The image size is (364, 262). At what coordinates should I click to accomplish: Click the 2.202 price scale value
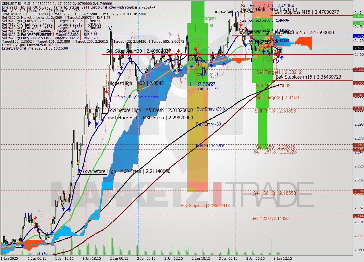click(x=359, y=180)
